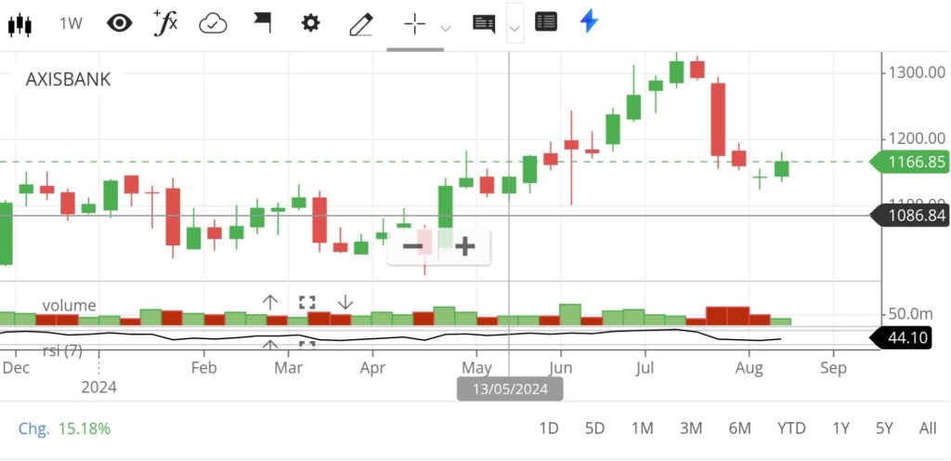Viewport: 951px width, 461px height.
Task: Click the cloud save icon
Action: (213, 24)
